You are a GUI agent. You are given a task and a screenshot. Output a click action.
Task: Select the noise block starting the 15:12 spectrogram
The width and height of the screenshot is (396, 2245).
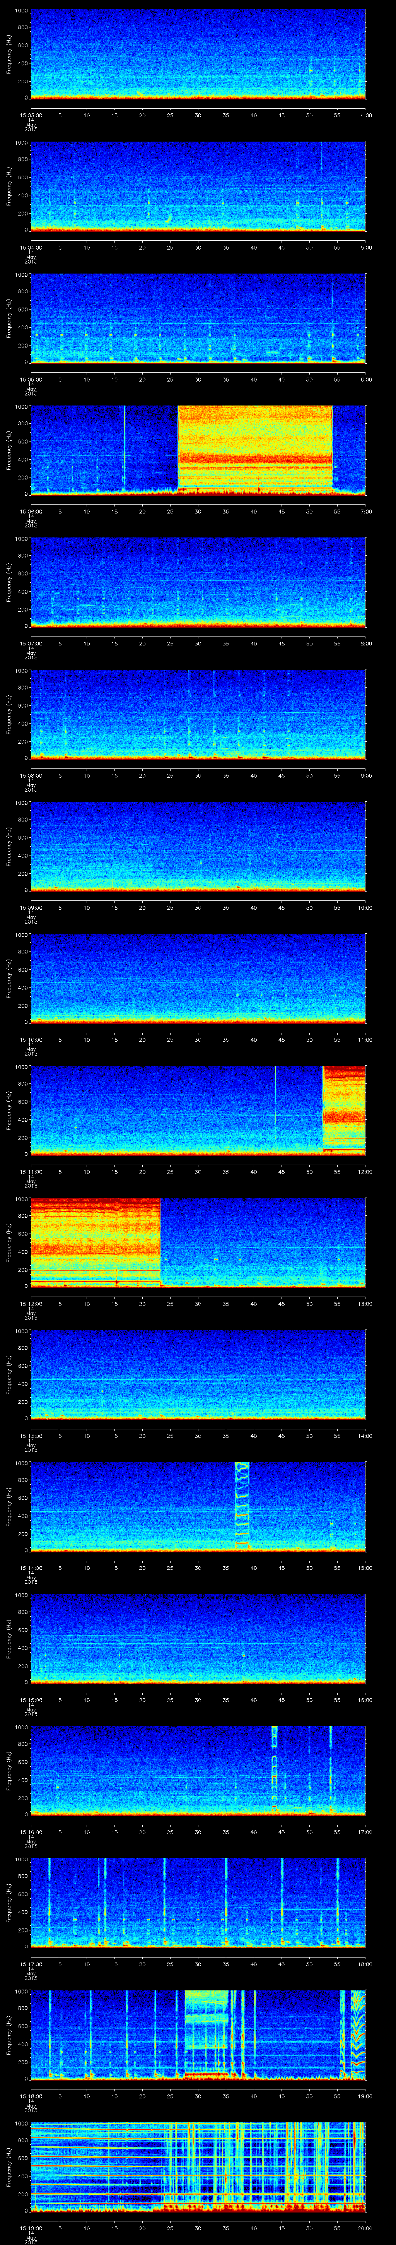pyautogui.click(x=96, y=1242)
